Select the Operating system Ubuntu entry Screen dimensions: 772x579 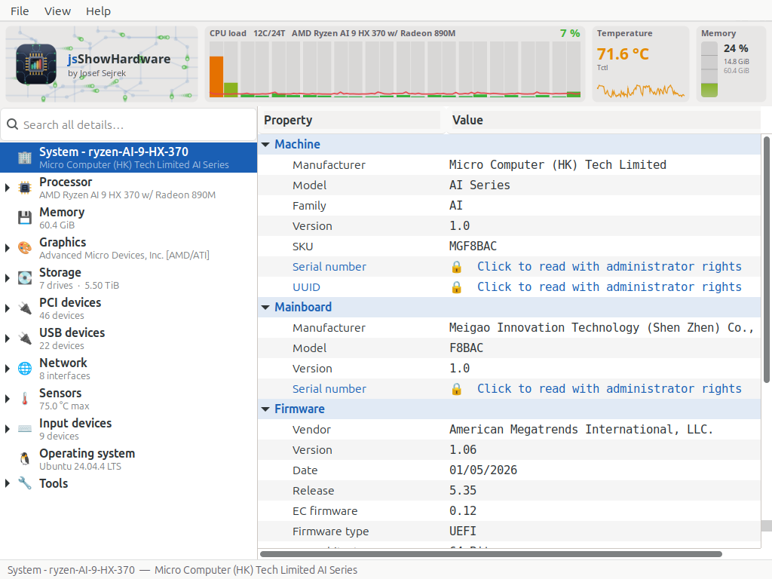(128, 459)
